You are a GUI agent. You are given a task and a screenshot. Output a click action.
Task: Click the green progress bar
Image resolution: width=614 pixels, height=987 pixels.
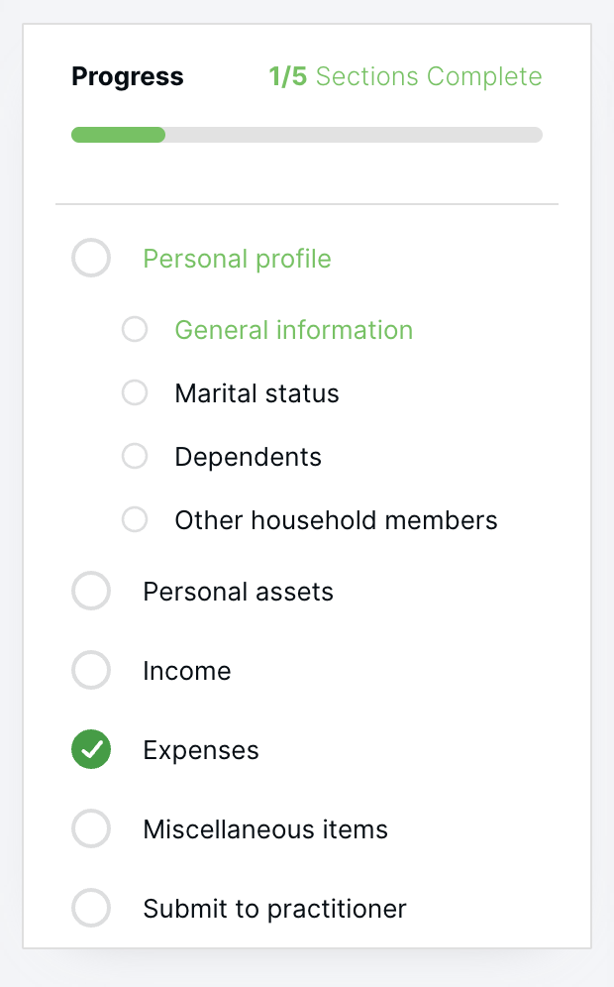(x=118, y=135)
